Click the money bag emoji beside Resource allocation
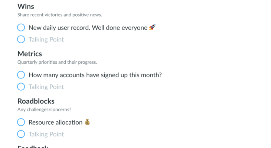The width and height of the screenshot is (271, 148). 87,122
